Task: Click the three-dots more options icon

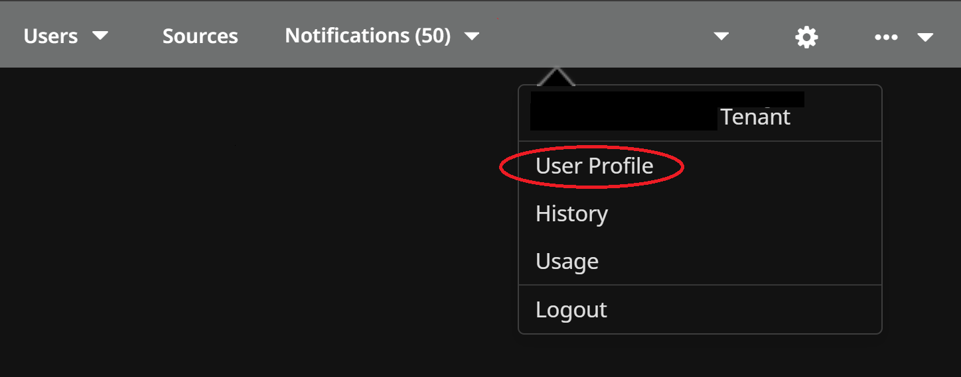Action: point(886,37)
